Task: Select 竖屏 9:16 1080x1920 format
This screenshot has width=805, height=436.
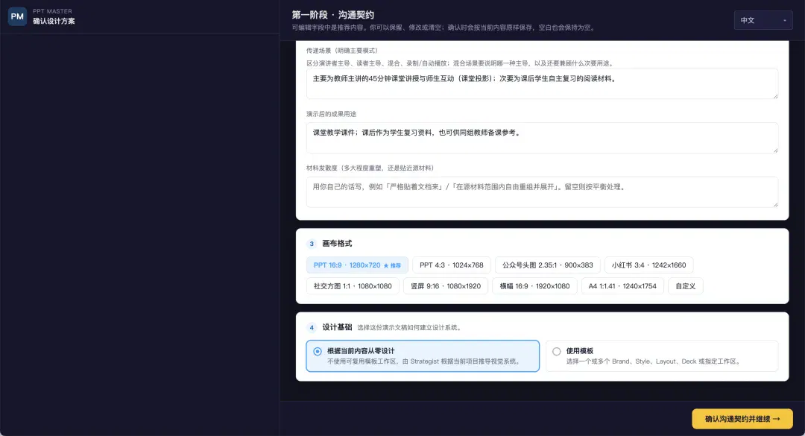Action: 446,286
